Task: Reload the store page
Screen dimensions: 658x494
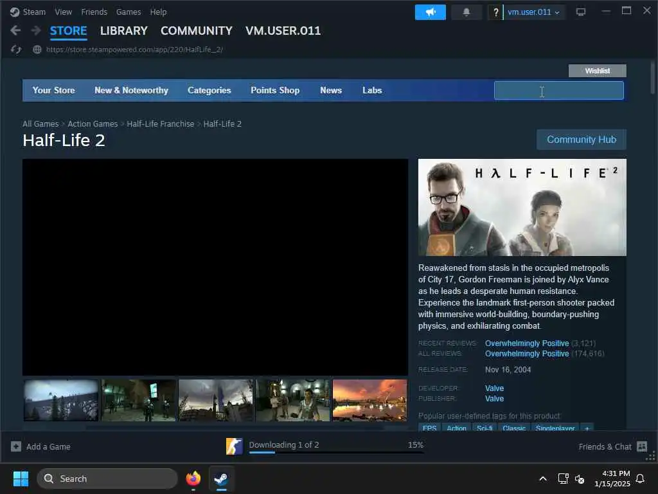Action: tap(16, 50)
